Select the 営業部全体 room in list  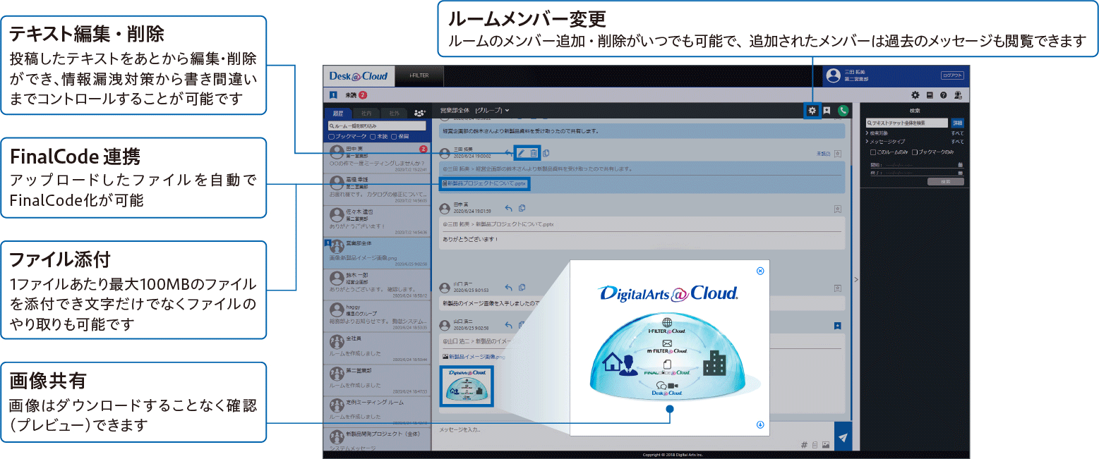tap(377, 252)
